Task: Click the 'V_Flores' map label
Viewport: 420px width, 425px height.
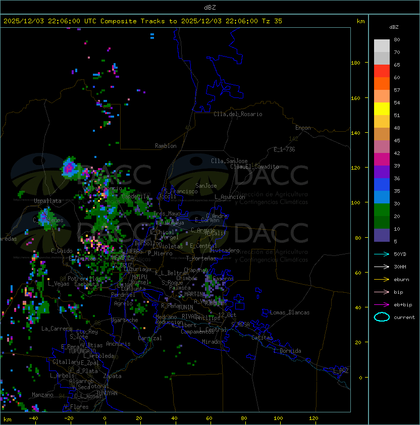Action: 76,407
